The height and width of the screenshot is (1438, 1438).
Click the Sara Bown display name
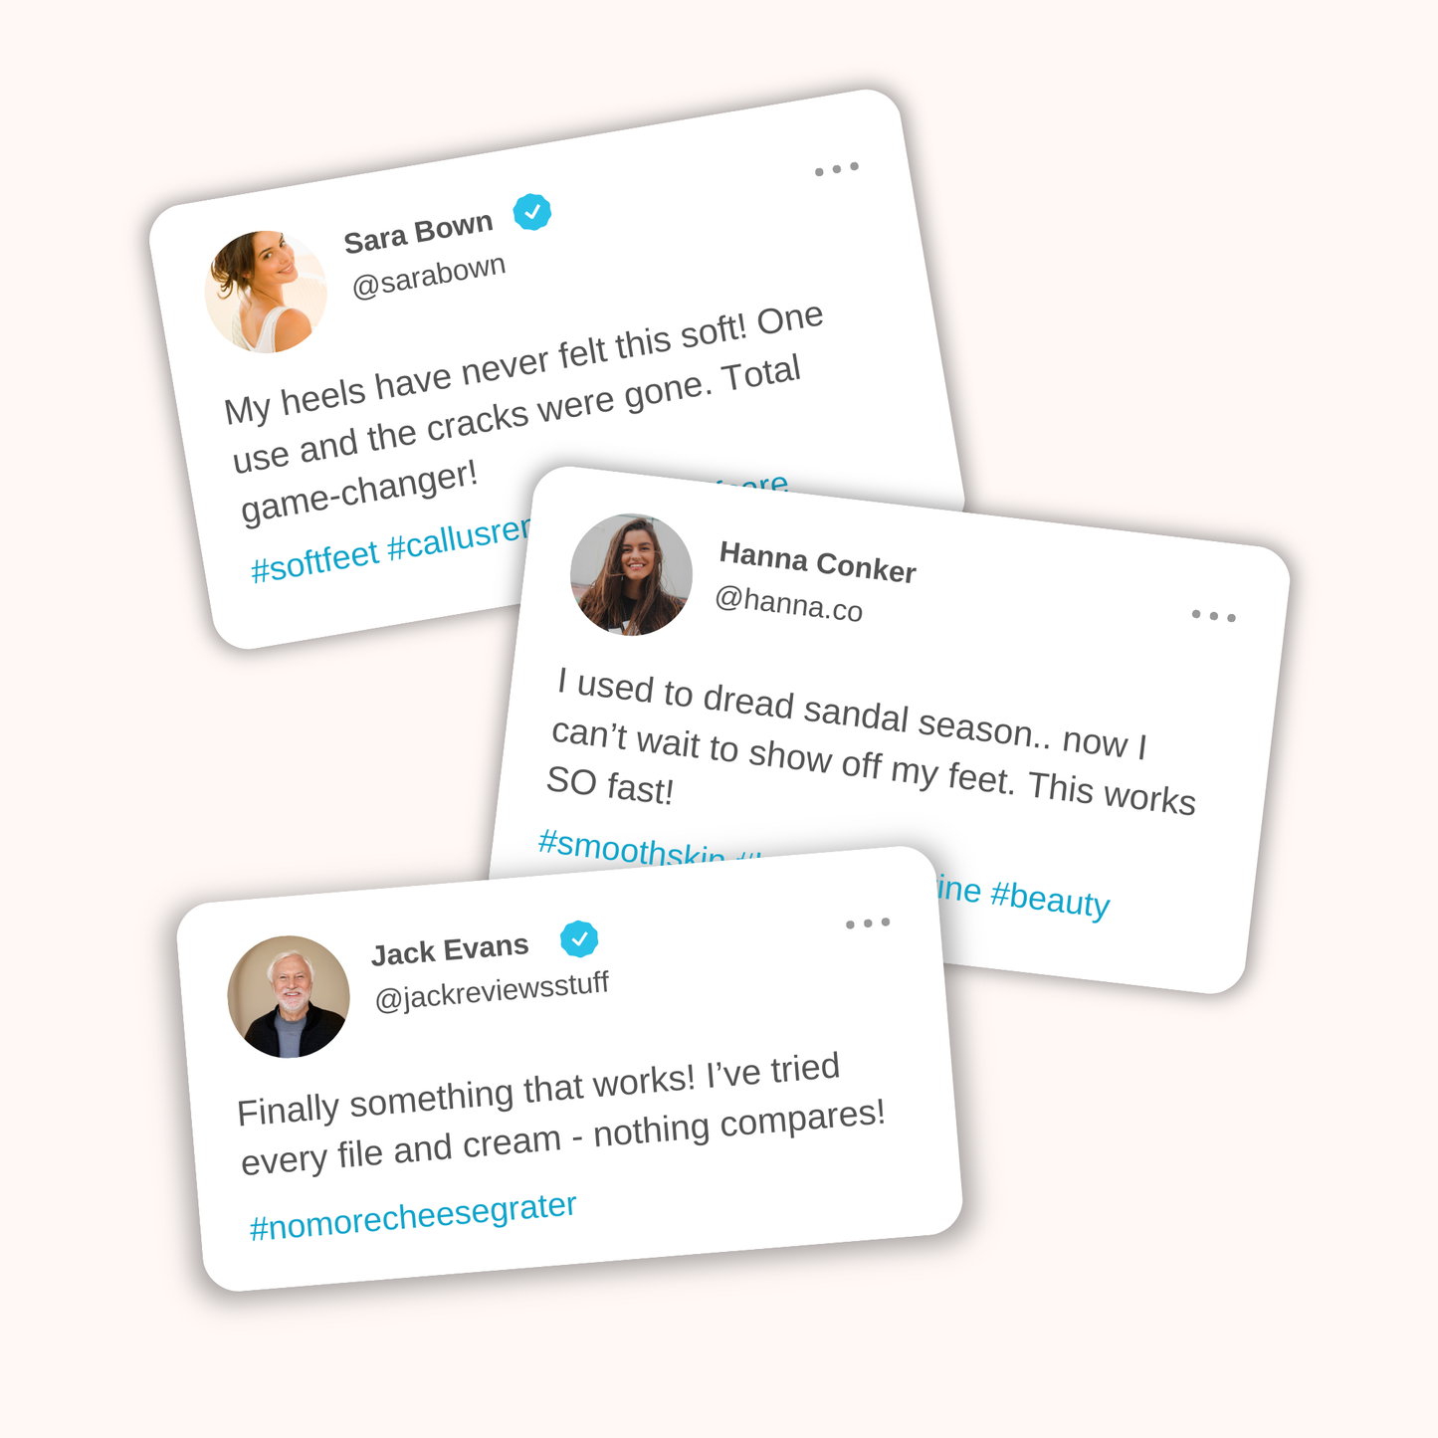click(418, 232)
